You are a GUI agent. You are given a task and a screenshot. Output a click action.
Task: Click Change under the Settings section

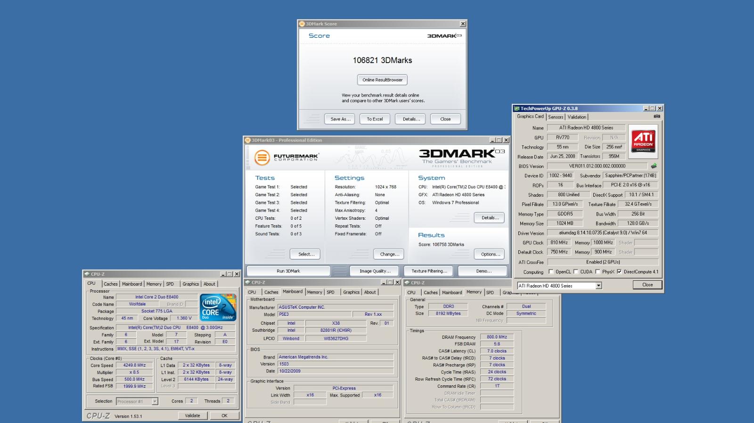389,254
